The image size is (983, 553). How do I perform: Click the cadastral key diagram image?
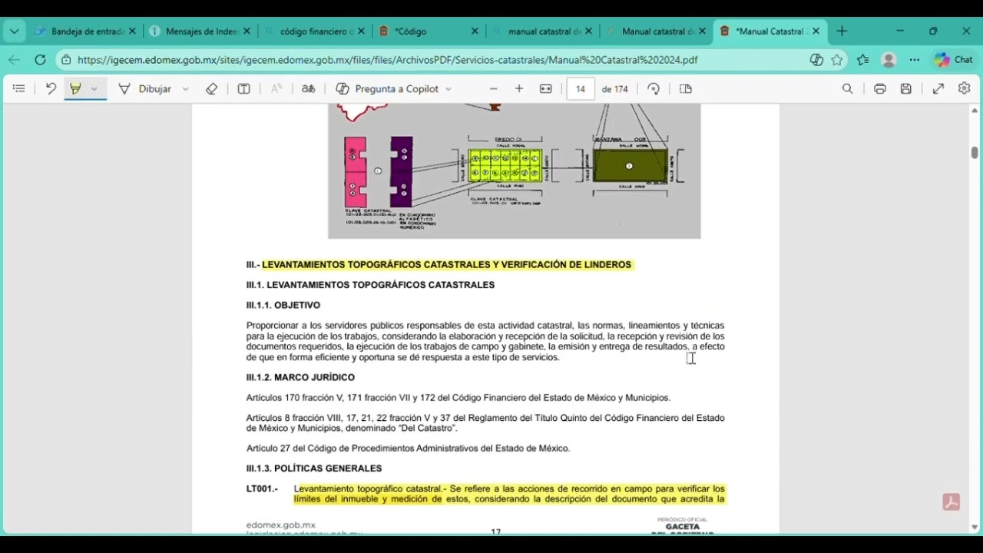[x=514, y=171]
